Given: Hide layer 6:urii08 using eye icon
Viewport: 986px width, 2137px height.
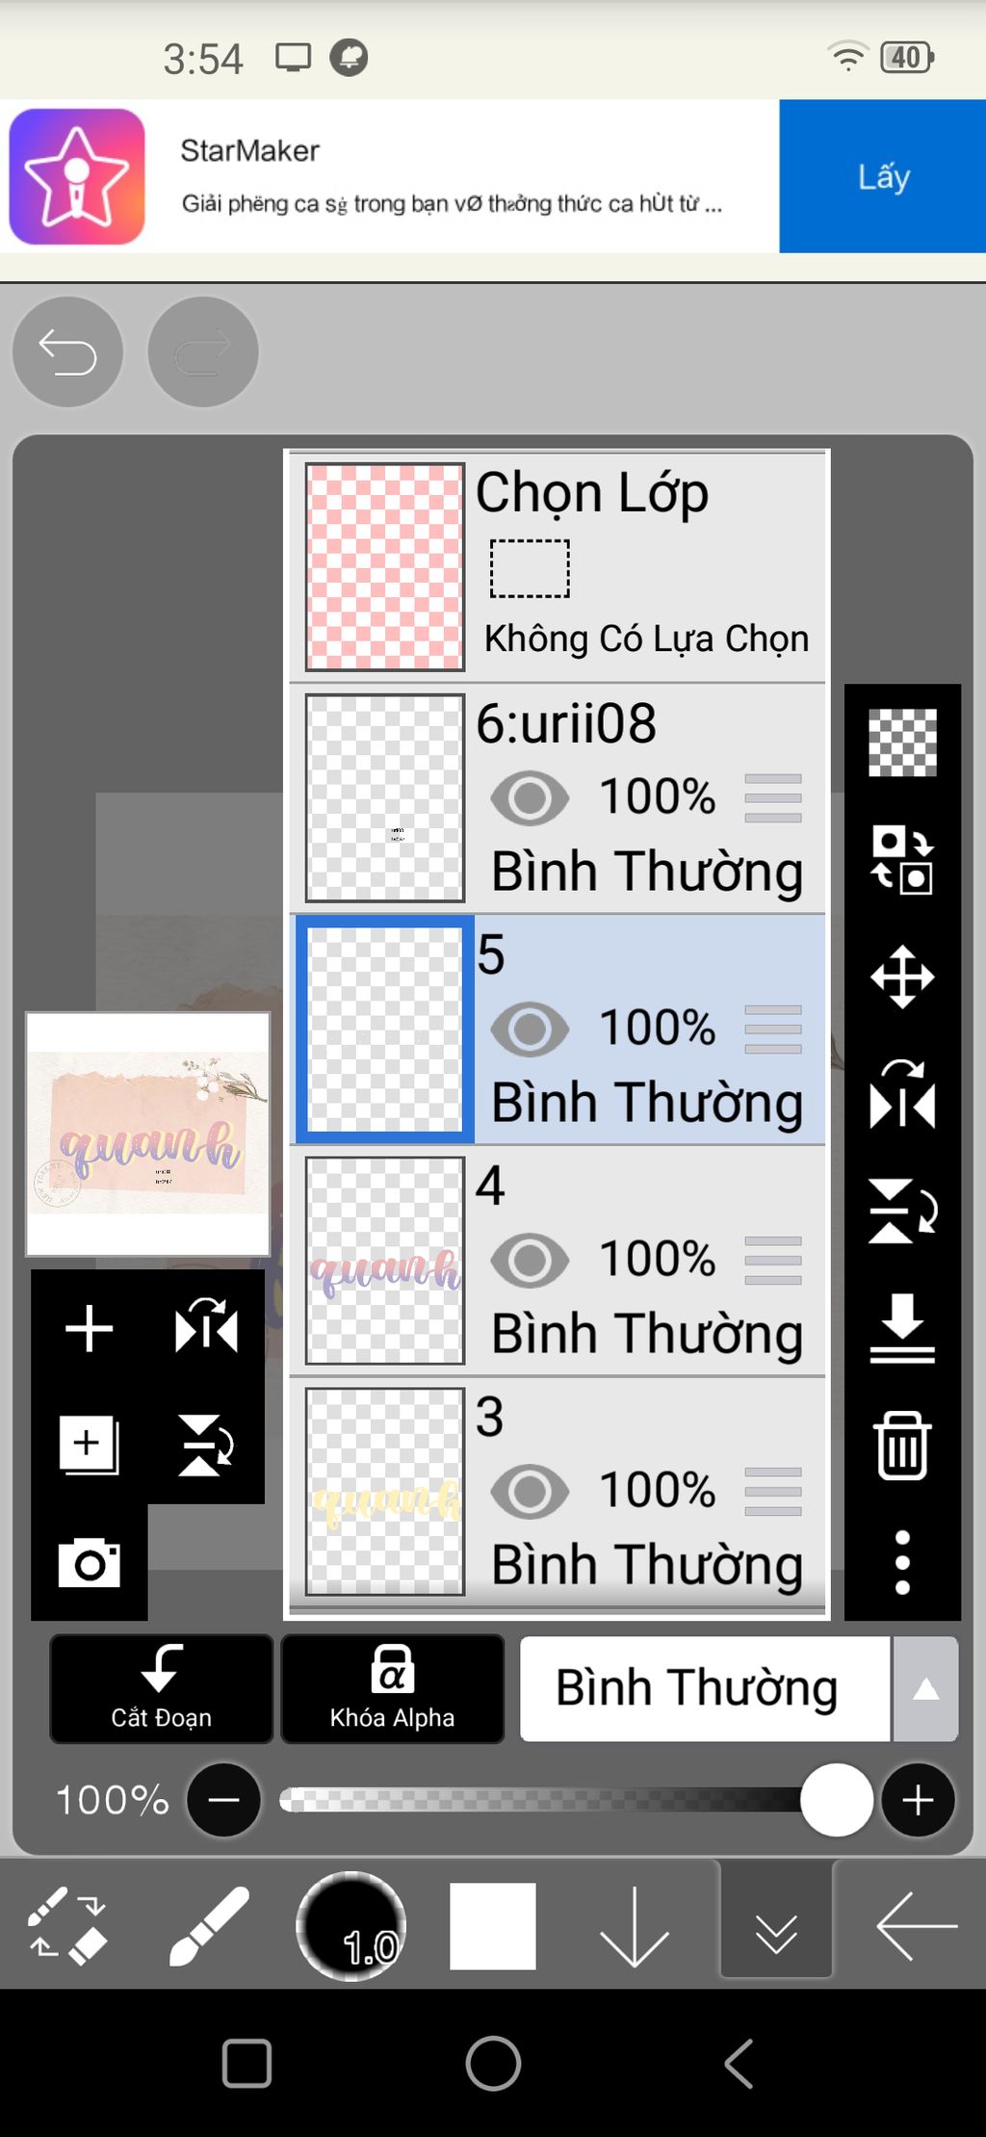Looking at the screenshot, I should pyautogui.click(x=530, y=797).
